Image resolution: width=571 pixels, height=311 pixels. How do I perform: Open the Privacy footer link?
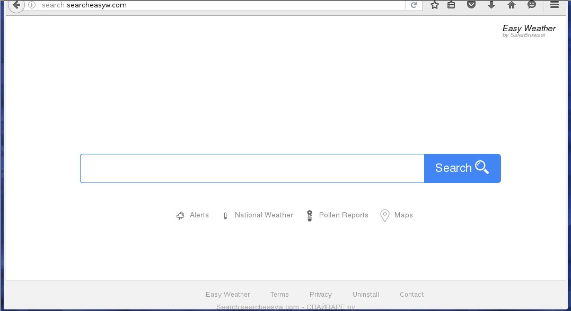(x=321, y=295)
